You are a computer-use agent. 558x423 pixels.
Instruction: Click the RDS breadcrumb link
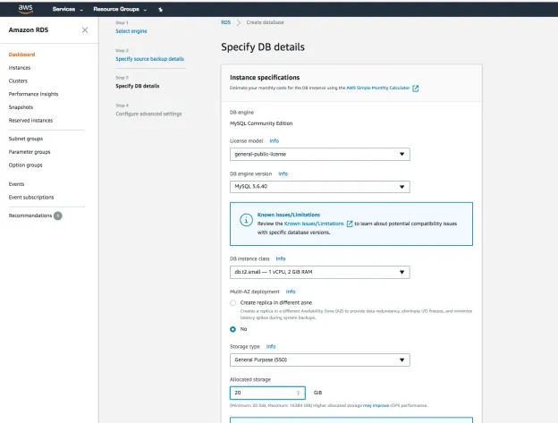(x=226, y=22)
